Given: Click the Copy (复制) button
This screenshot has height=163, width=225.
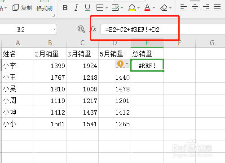Looking at the screenshot, I should 22,8.
